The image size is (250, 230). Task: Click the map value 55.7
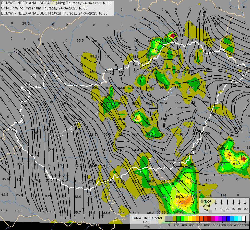(77, 212)
